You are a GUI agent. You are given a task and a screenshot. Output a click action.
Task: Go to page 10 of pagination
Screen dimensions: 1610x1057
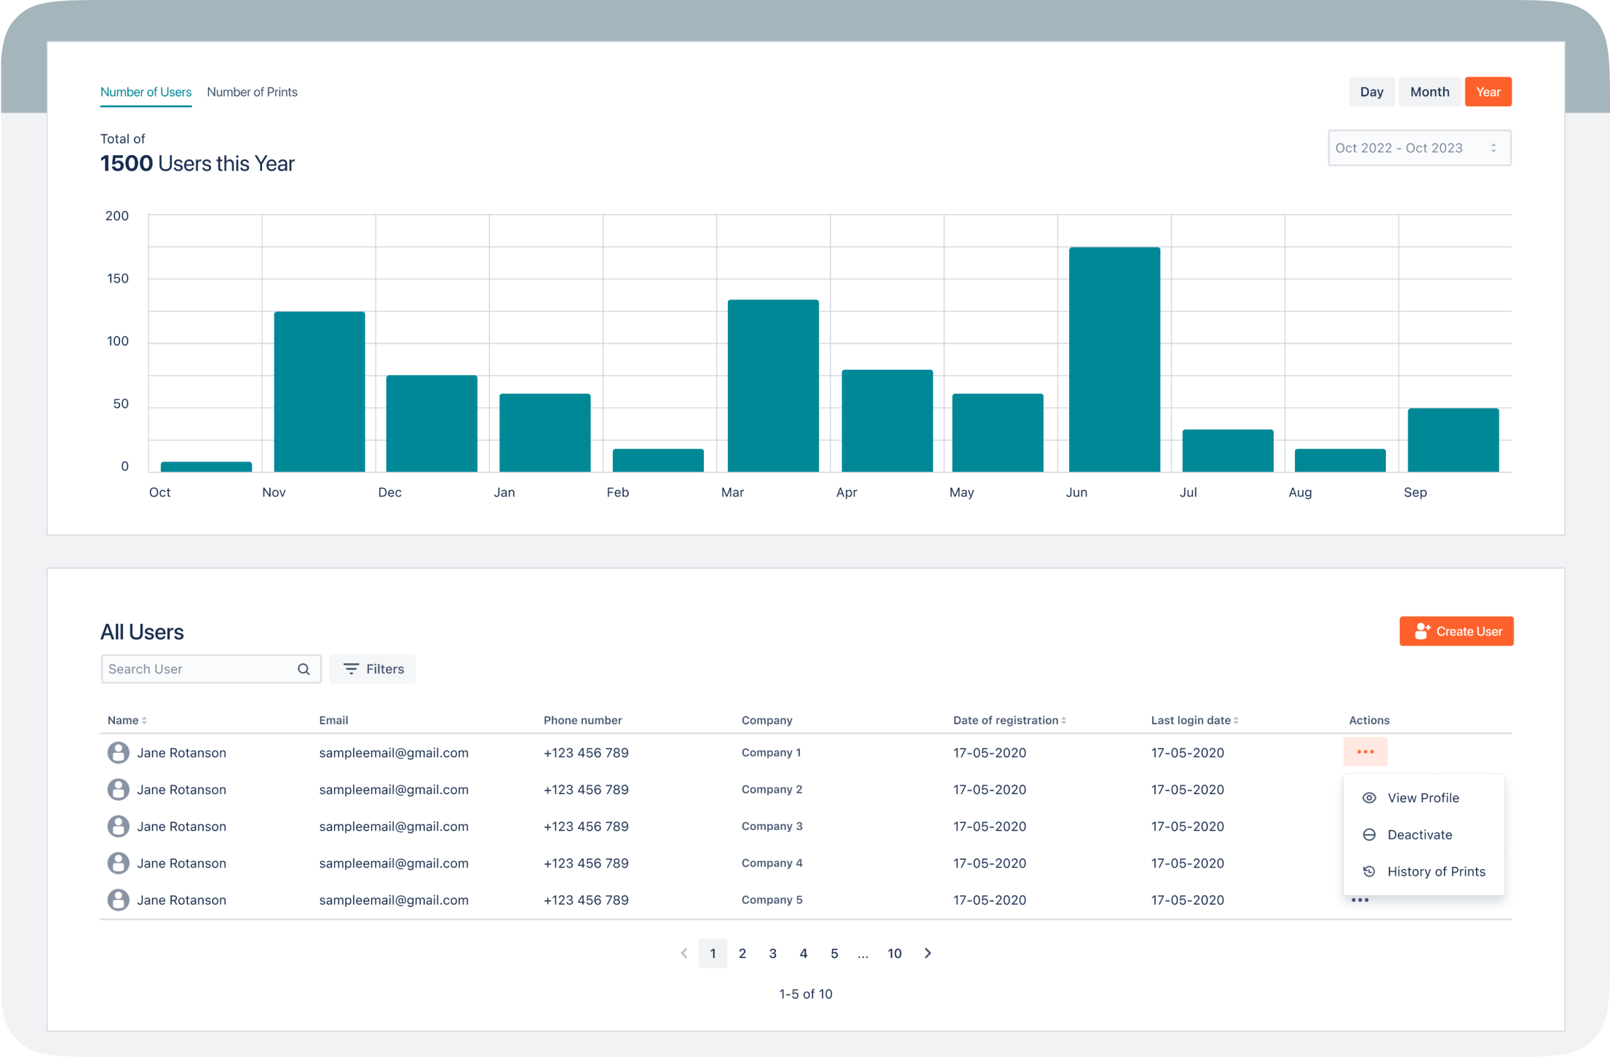click(x=894, y=954)
